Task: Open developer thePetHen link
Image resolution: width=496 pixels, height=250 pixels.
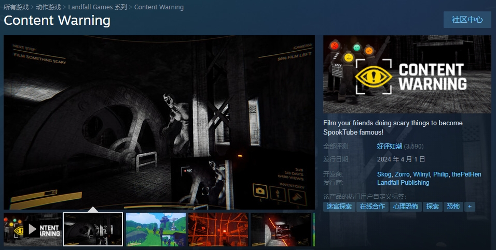Action: (466, 174)
